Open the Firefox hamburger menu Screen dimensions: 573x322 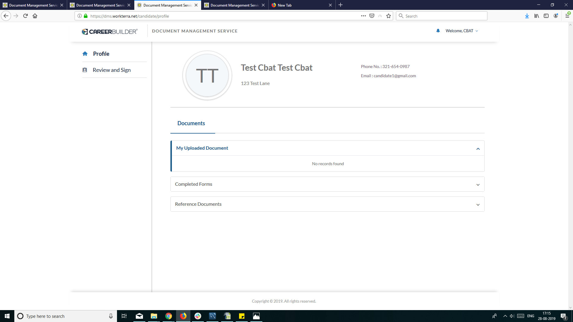567,16
